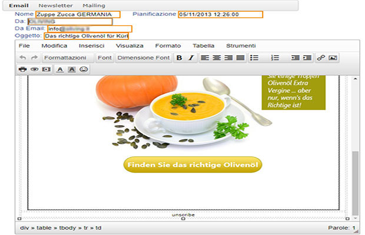
Task: Open Tabella menu
Action: pos(204,46)
